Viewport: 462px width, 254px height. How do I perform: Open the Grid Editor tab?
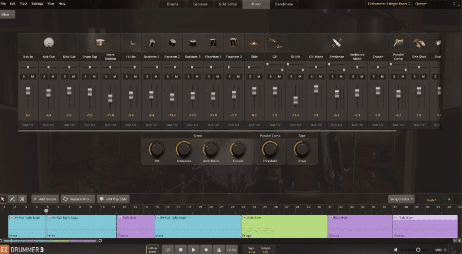(228, 4)
